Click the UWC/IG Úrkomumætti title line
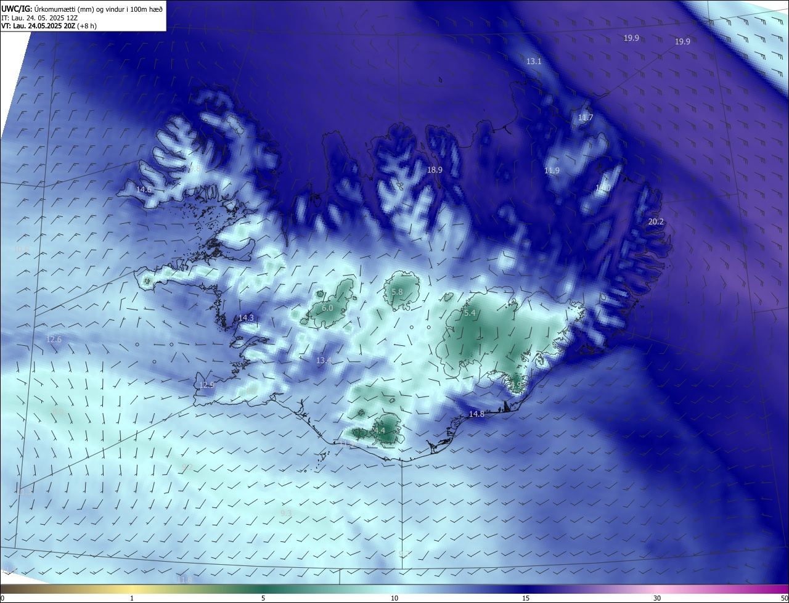The height and width of the screenshot is (603, 789). click(x=82, y=9)
